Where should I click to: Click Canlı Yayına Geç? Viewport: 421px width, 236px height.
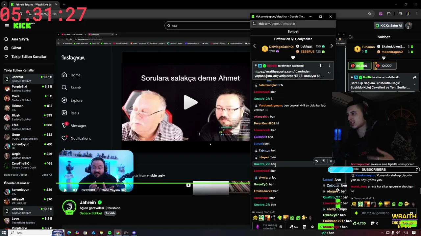pyautogui.click(x=114, y=190)
